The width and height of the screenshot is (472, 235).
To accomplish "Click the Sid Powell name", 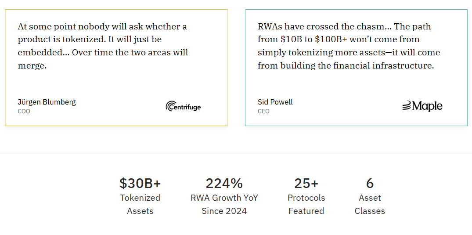I will coord(275,102).
